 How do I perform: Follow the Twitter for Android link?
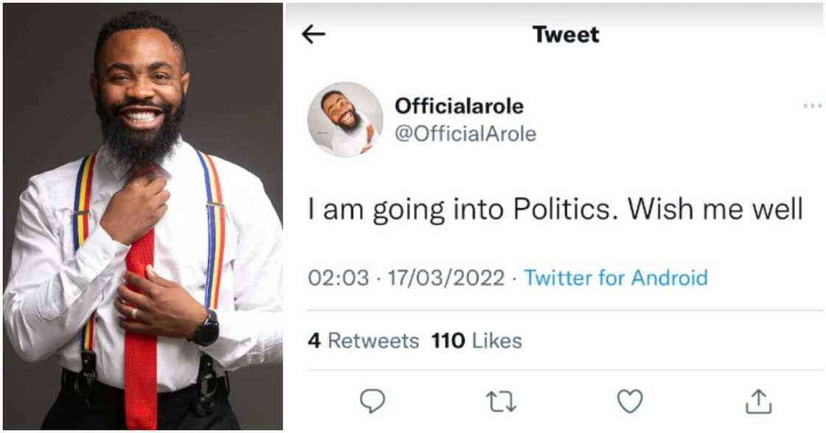pos(615,278)
